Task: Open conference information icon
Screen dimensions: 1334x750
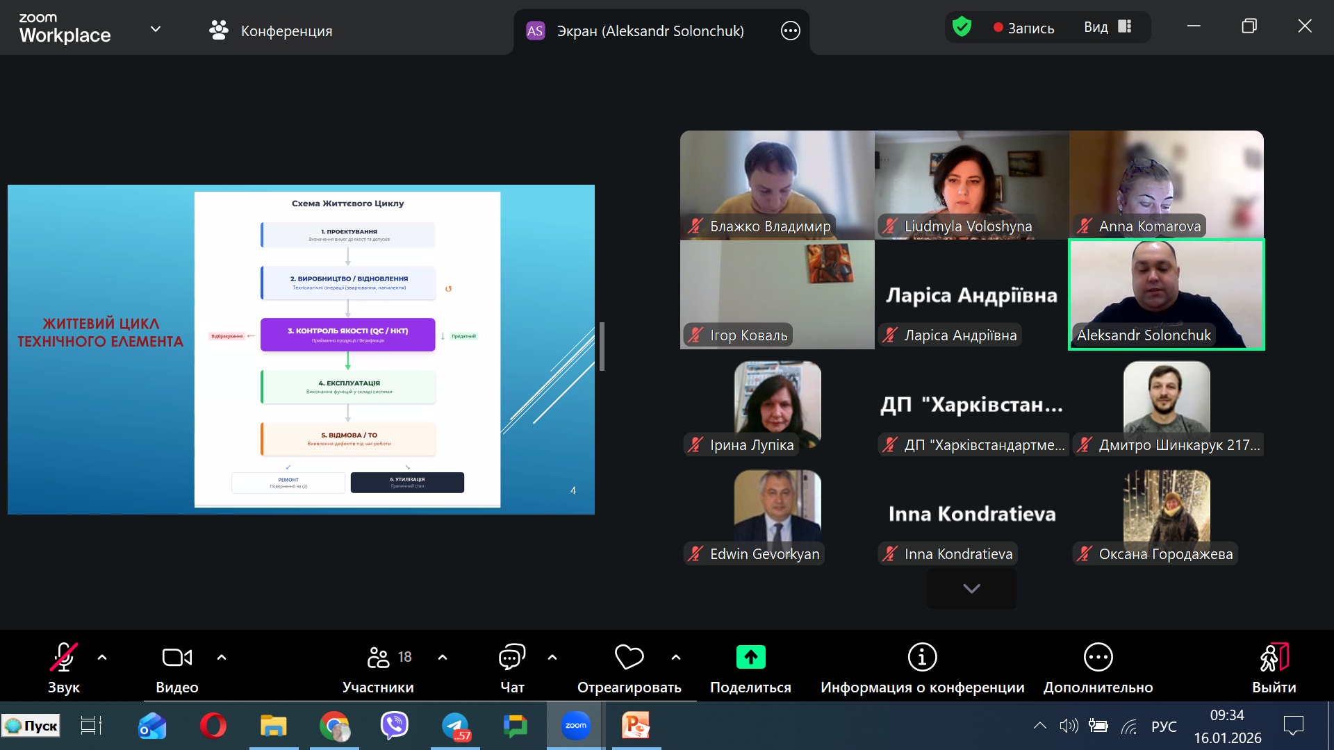Action: (x=922, y=657)
